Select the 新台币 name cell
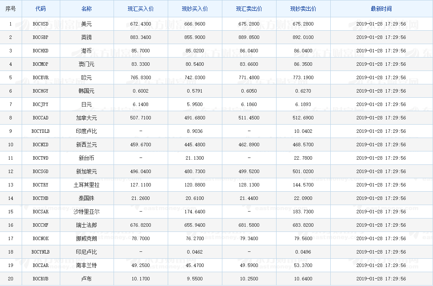This screenshot has width=433, height=286. (x=86, y=158)
